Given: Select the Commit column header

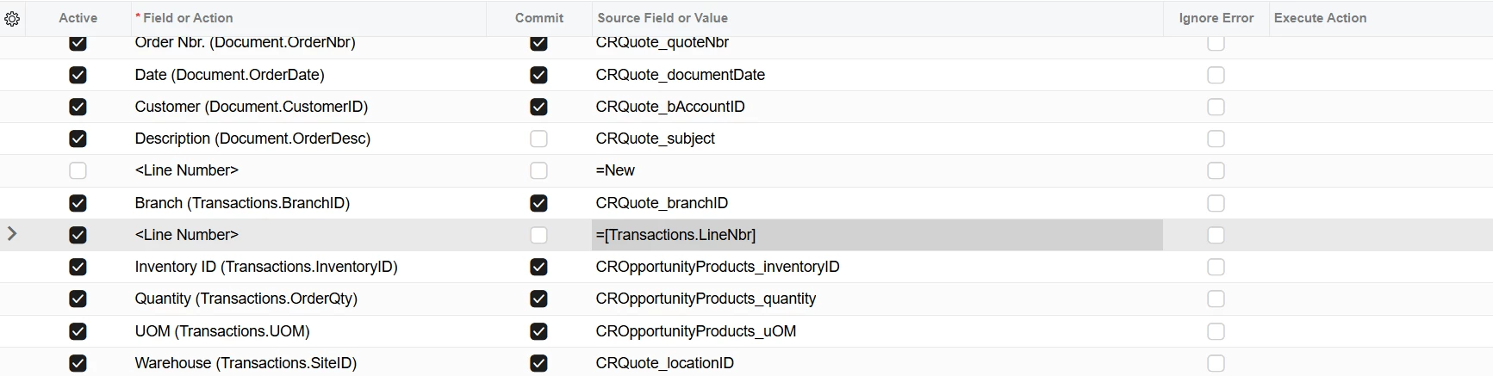Looking at the screenshot, I should tap(538, 18).
